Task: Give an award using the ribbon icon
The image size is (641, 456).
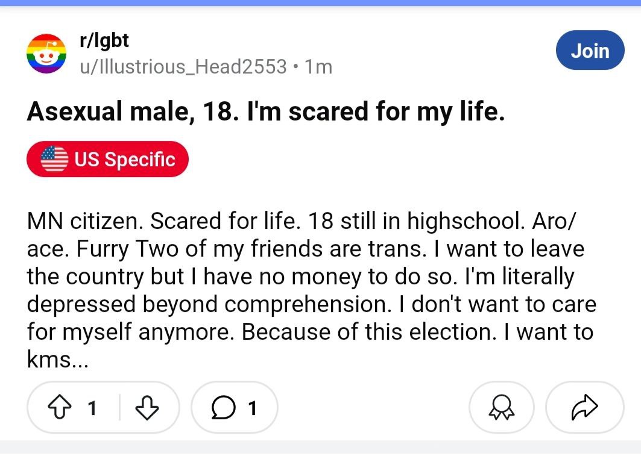Action: [x=501, y=407]
